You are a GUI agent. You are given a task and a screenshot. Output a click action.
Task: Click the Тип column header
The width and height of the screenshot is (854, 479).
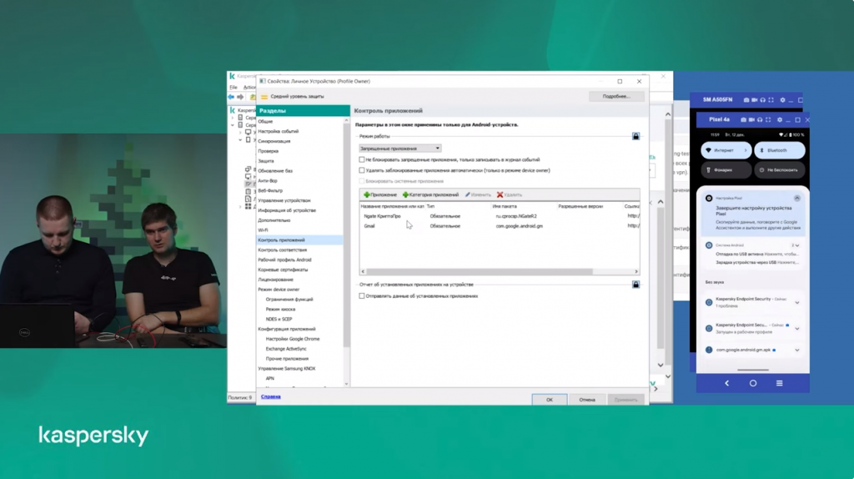point(458,206)
